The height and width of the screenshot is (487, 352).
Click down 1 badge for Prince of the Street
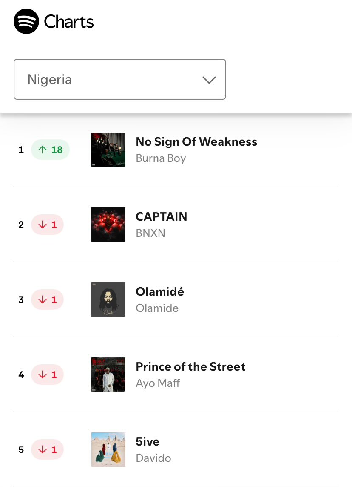(x=48, y=375)
